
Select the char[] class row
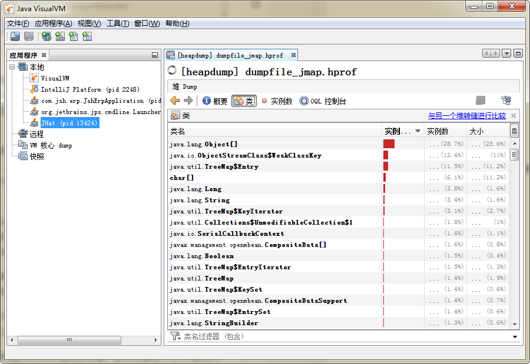(339, 178)
